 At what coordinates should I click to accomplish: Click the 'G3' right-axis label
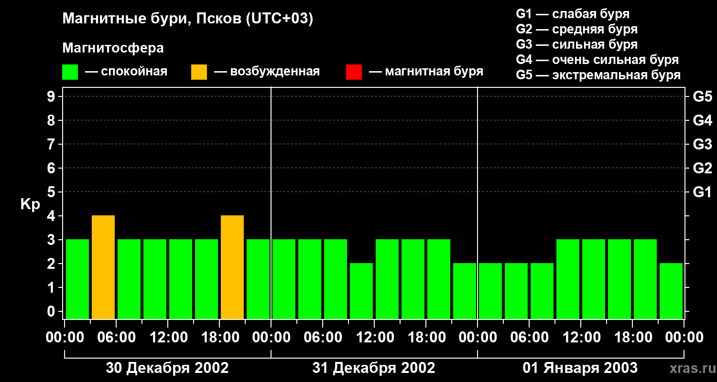(x=702, y=145)
